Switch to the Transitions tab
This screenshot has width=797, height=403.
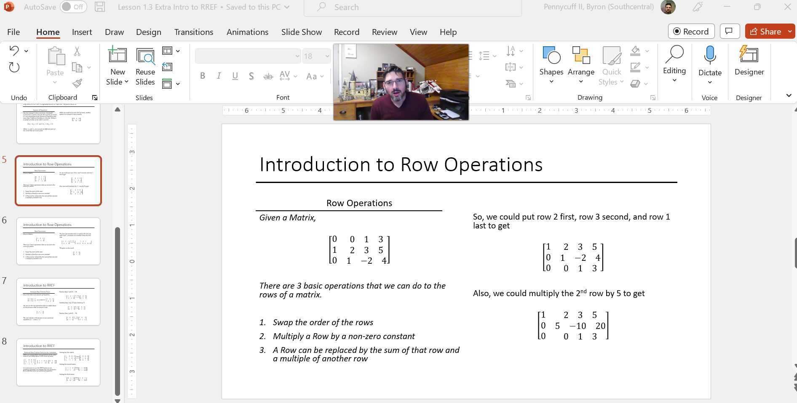pyautogui.click(x=193, y=32)
